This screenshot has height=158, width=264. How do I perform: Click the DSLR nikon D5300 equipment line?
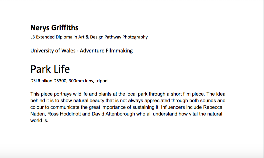[x=69, y=81]
